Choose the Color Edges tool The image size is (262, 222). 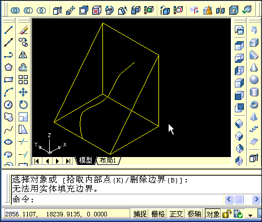[178, 10]
